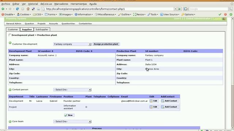This screenshot has height=131, width=234.
Task: Open the Information web developer menu
Action: [84, 15]
